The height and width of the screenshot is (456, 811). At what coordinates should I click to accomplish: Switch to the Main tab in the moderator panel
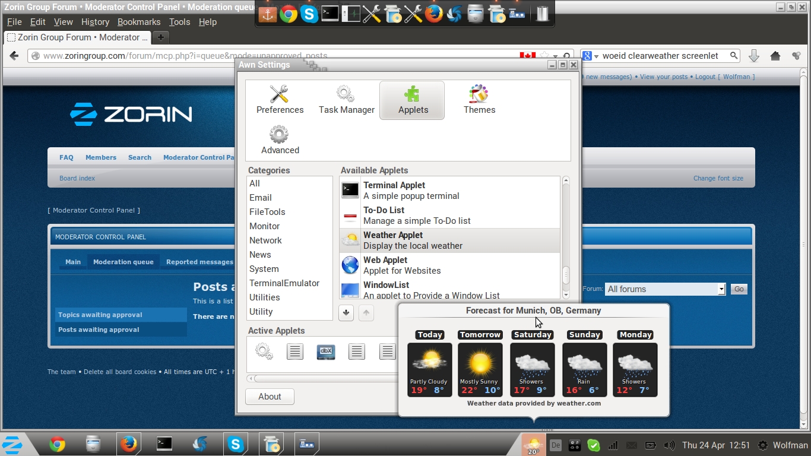(x=73, y=262)
